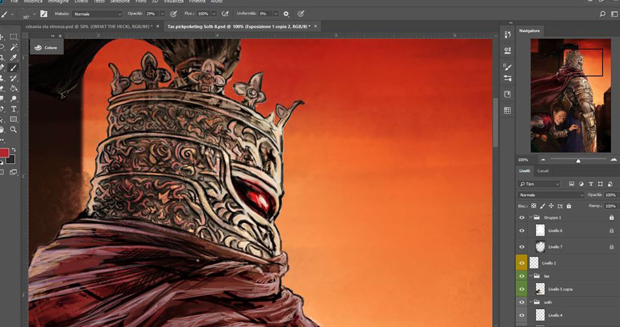Switch to the Canali tab
The width and height of the screenshot is (620, 327).
coord(543,171)
